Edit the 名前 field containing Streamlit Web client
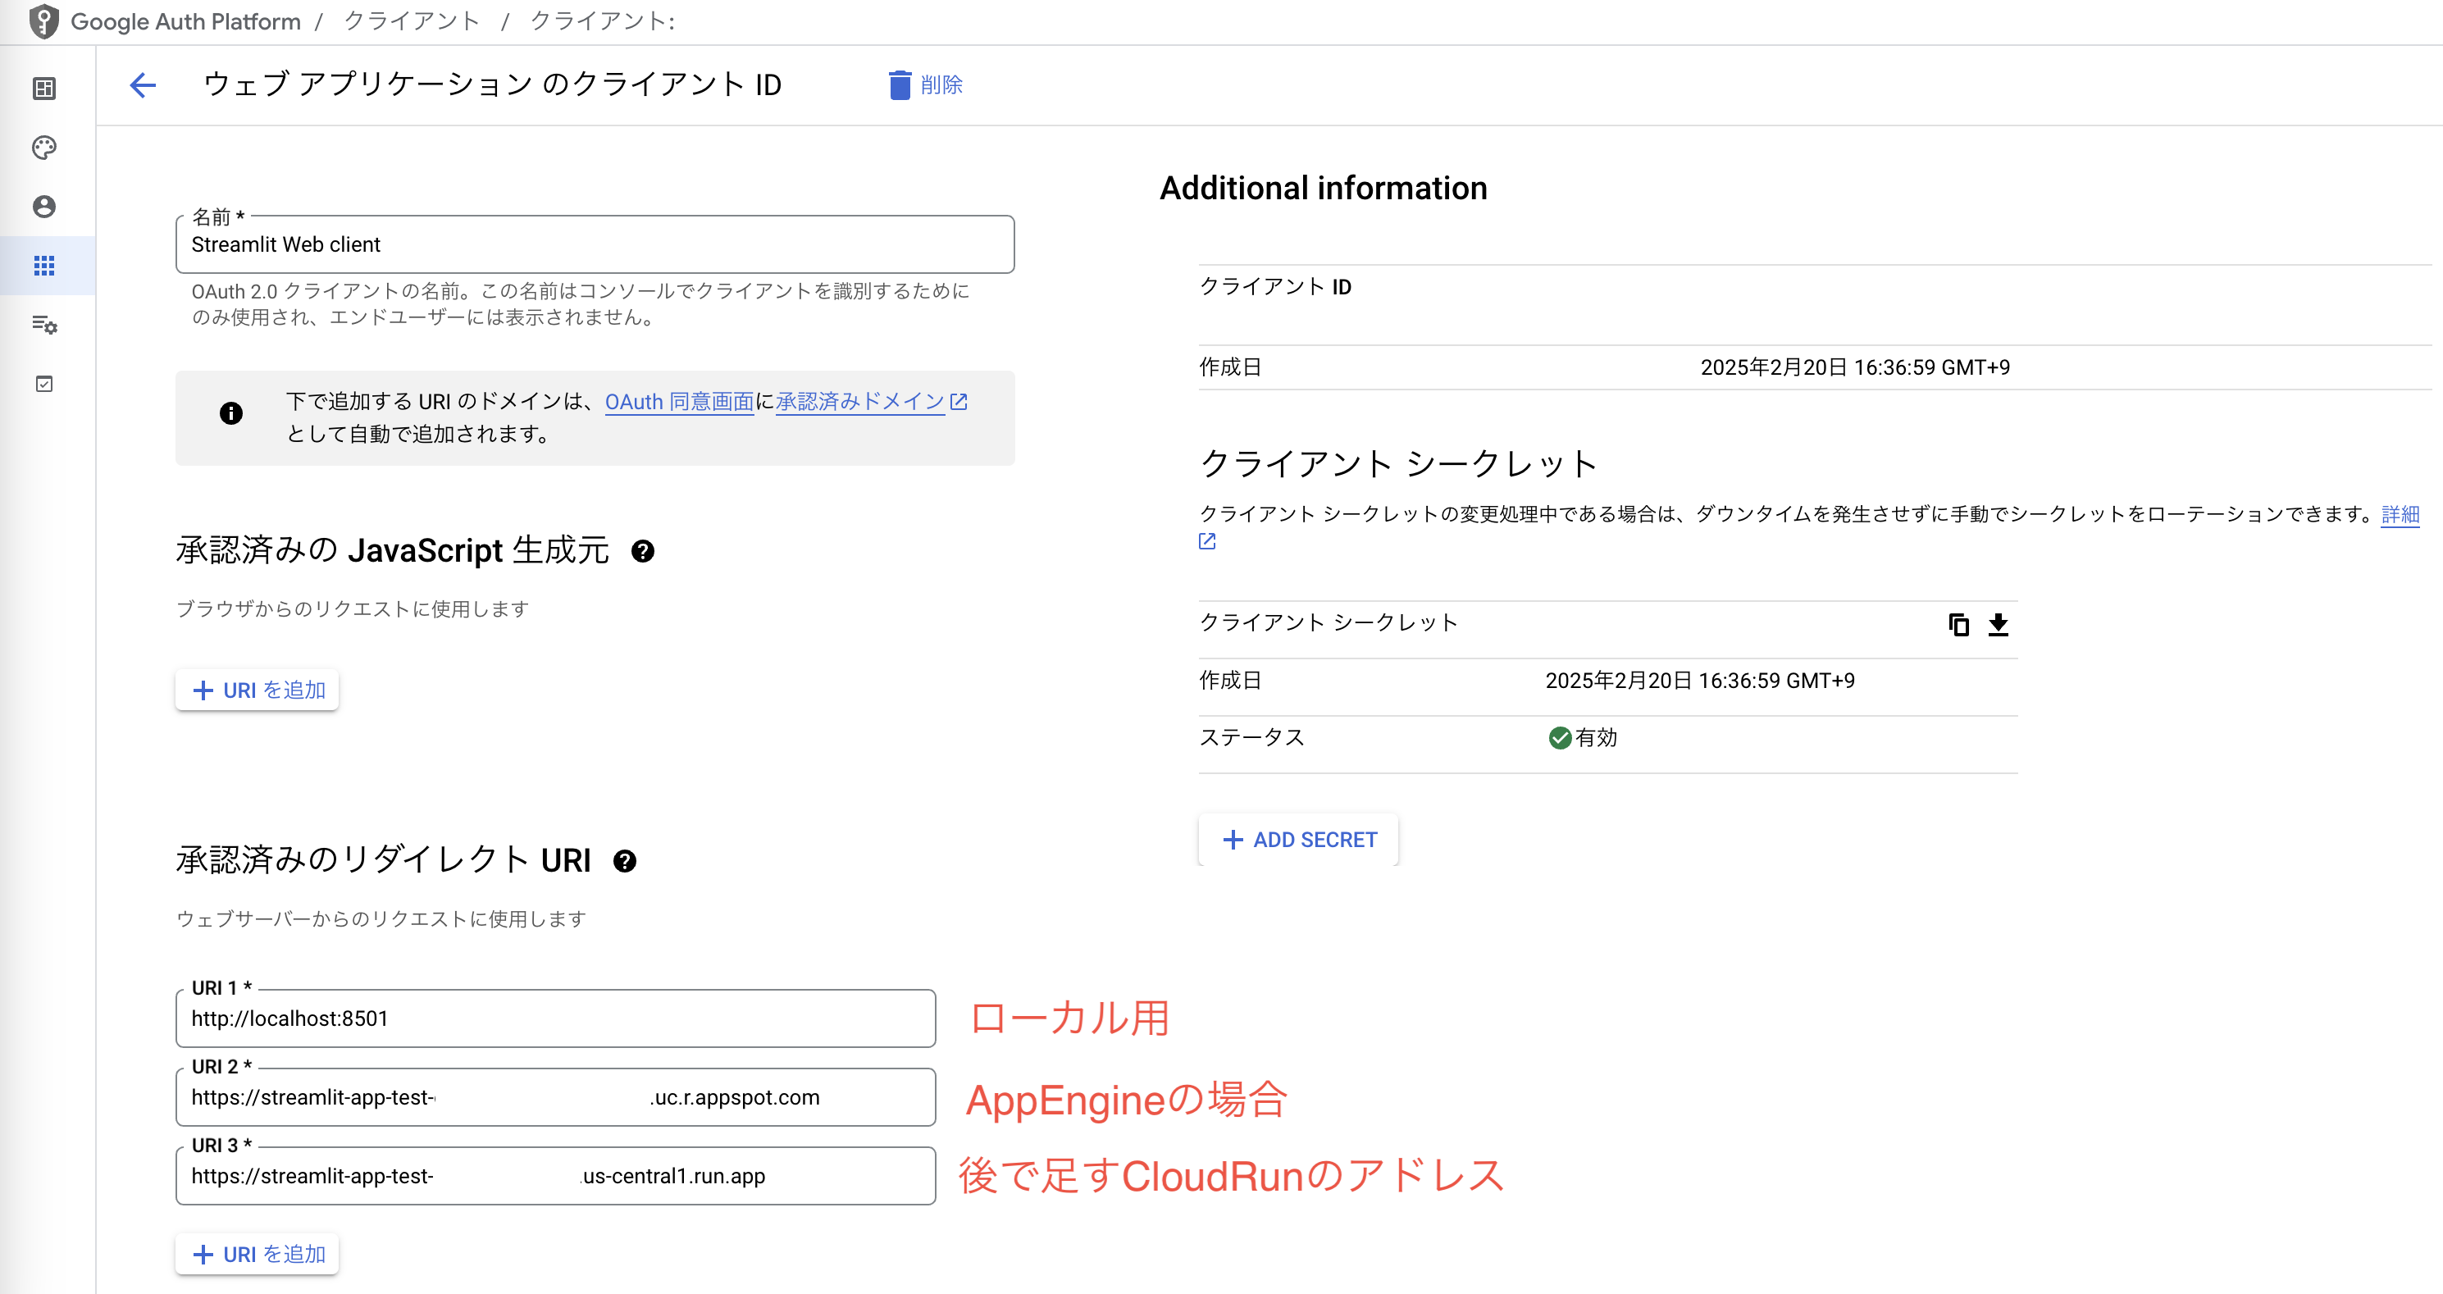 click(x=595, y=244)
